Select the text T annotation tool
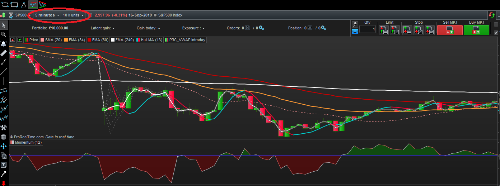 [4, 165]
